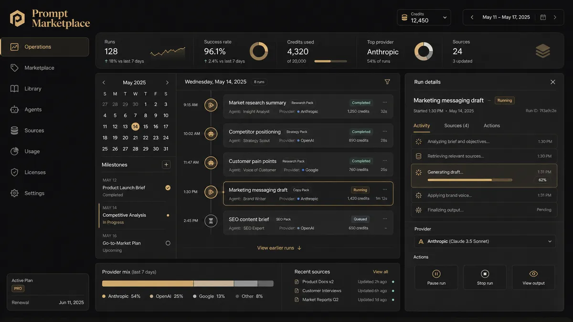Screen dimensions: 573x322
Task: Click the Generating draft progress bar
Action: click(x=470, y=180)
